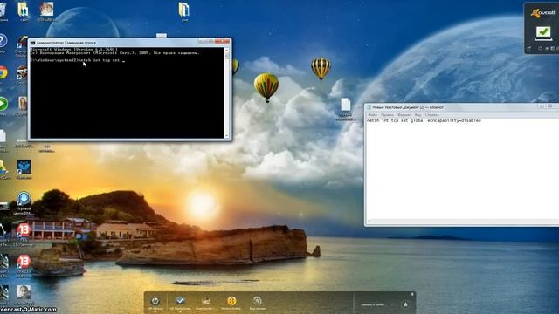Select the game center magnifier icon
Screen dimensions: 559x314
(24, 199)
